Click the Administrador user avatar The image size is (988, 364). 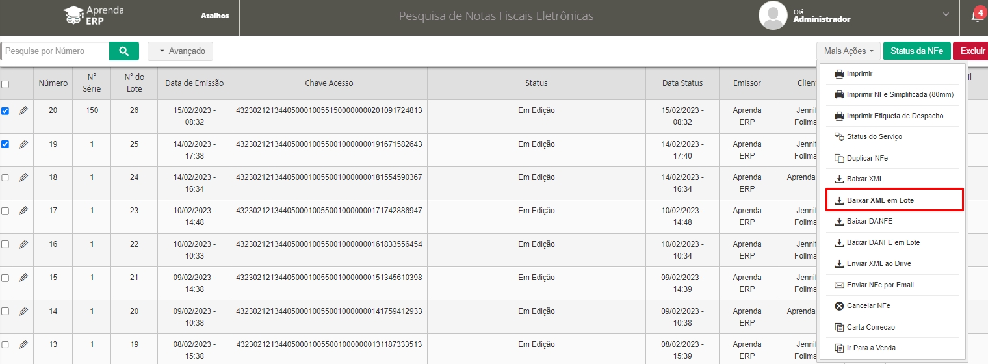pyautogui.click(x=773, y=16)
